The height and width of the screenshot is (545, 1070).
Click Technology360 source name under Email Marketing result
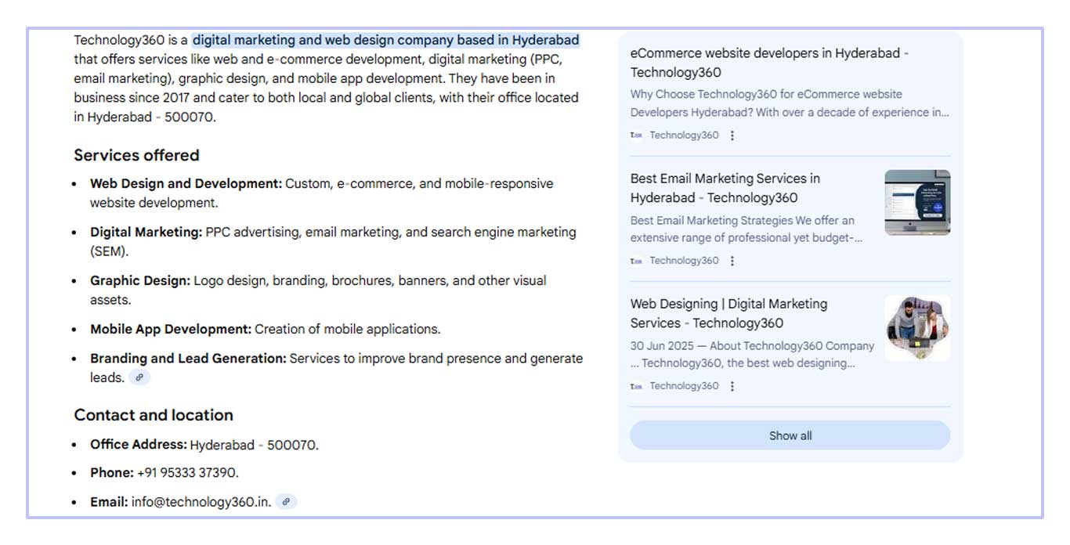point(683,261)
